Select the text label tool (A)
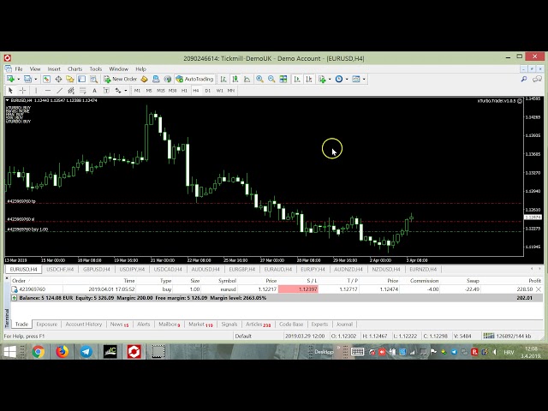The image size is (548, 411). 96,90
